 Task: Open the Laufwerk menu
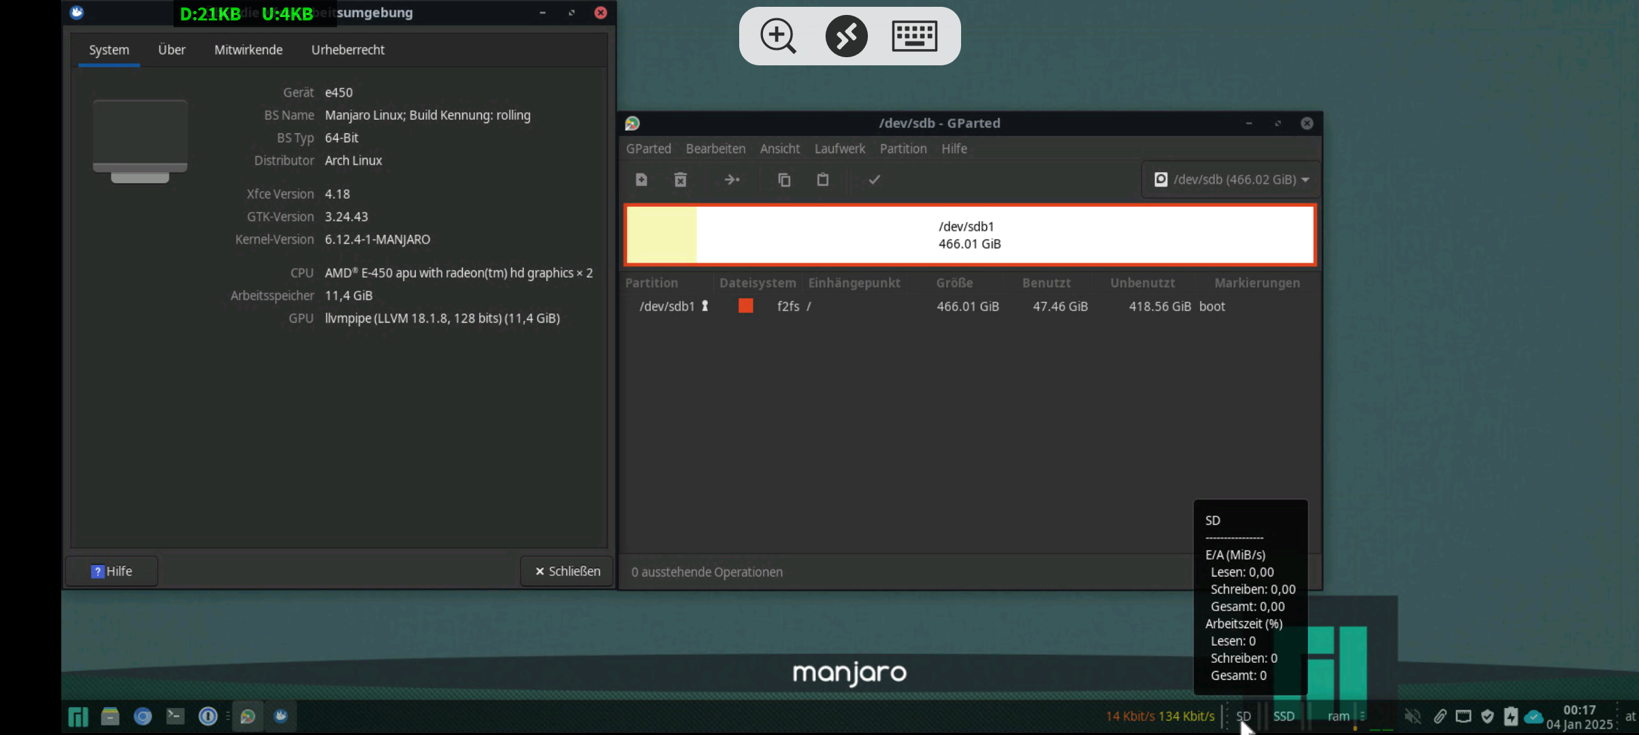click(839, 148)
